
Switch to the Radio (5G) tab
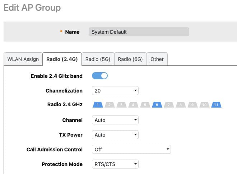[98, 59]
